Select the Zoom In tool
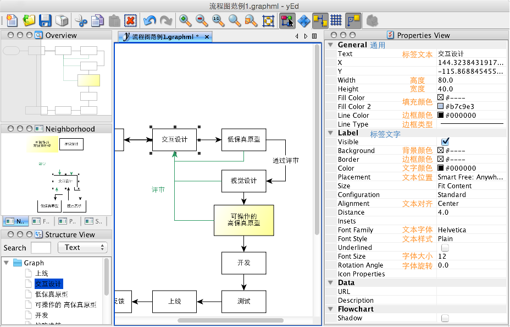Viewport: 510px width, 327px height. point(184,21)
